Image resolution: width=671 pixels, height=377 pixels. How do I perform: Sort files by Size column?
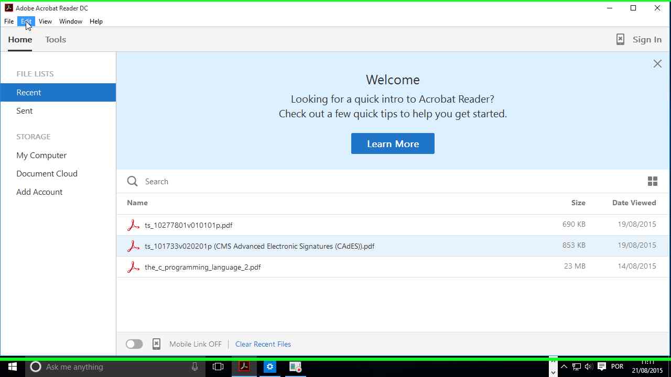pos(578,203)
